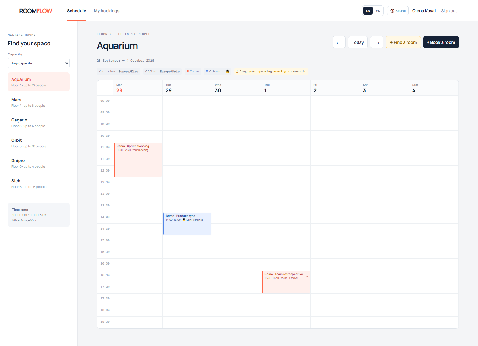Click Sign out link
Image resolution: width=478 pixels, height=346 pixels.
[449, 11]
